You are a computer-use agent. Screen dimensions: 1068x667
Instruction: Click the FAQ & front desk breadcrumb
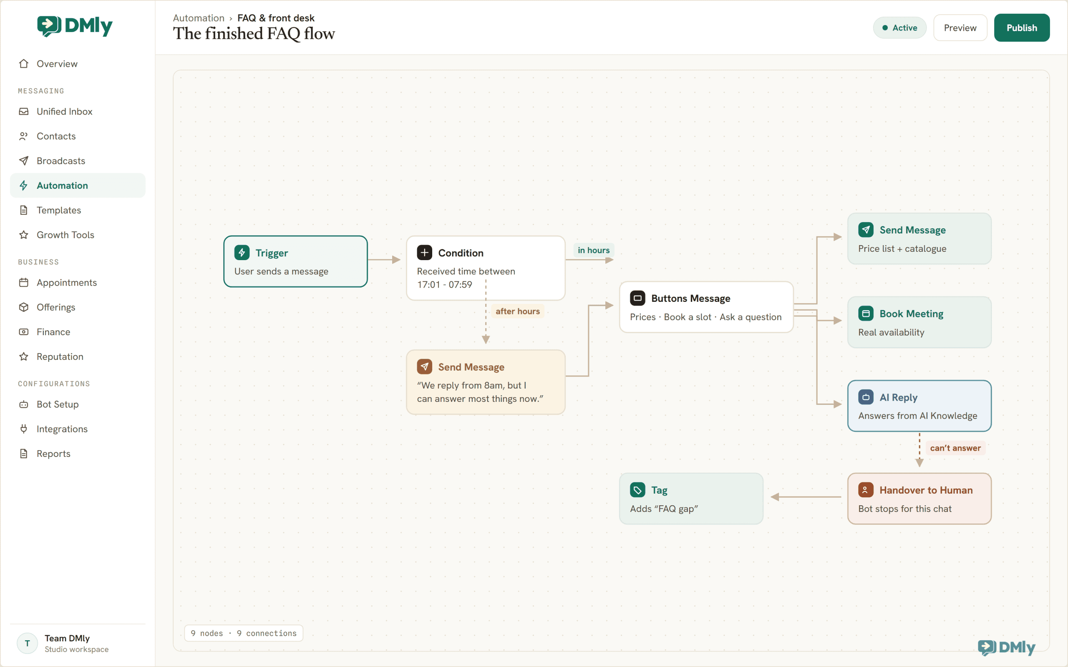click(276, 18)
